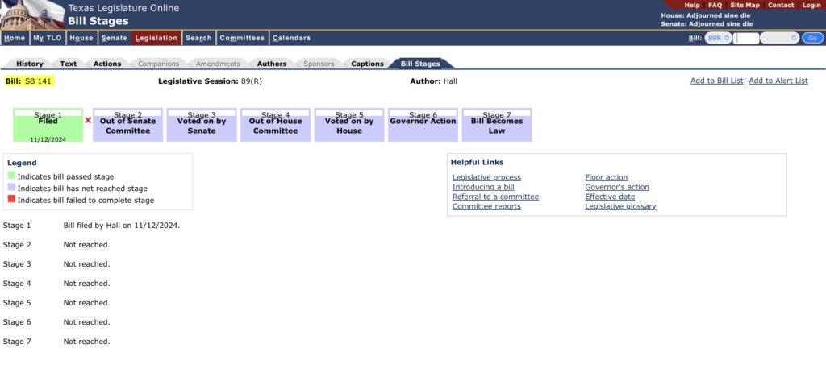Click the red failed-stage legend swatch

coord(11,200)
